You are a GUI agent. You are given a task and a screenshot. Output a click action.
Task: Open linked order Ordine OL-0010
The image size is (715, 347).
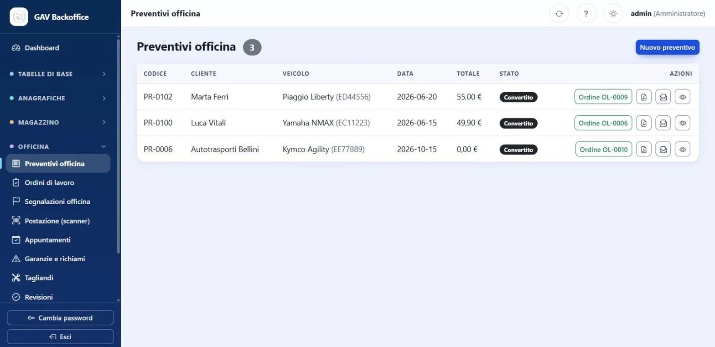(x=604, y=149)
